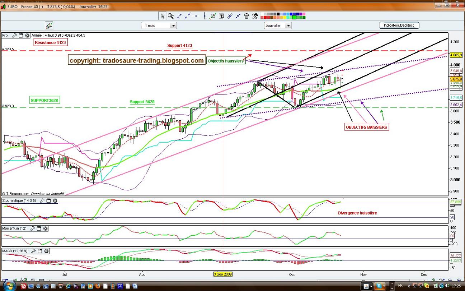Click the Prix panel window icon
Screen dimensions: 465x291
tap(21, 36)
